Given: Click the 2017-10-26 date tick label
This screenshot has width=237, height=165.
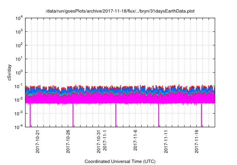Looking at the screenshot, I should click(x=68, y=141).
